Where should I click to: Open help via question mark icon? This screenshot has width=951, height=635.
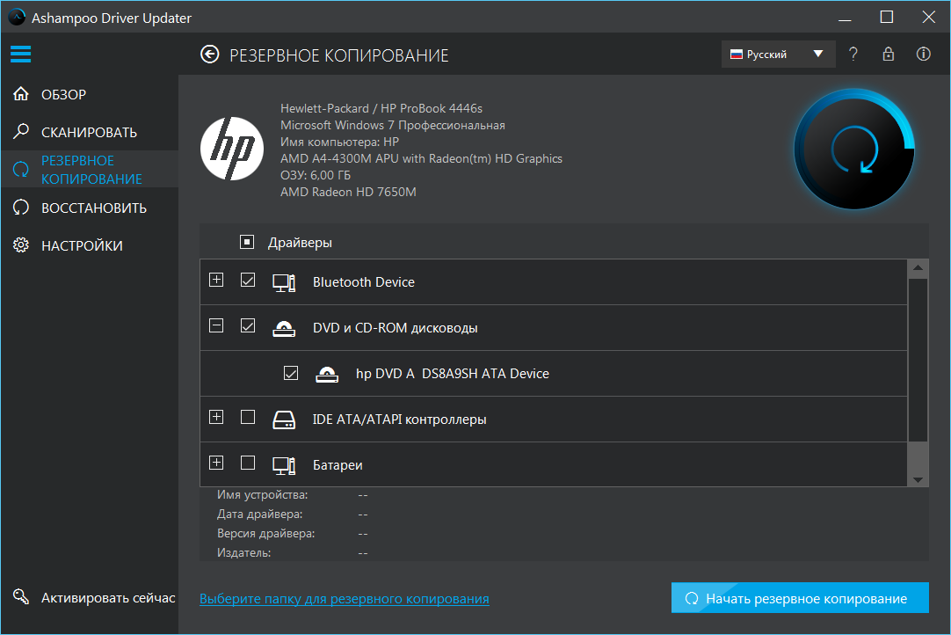853,55
